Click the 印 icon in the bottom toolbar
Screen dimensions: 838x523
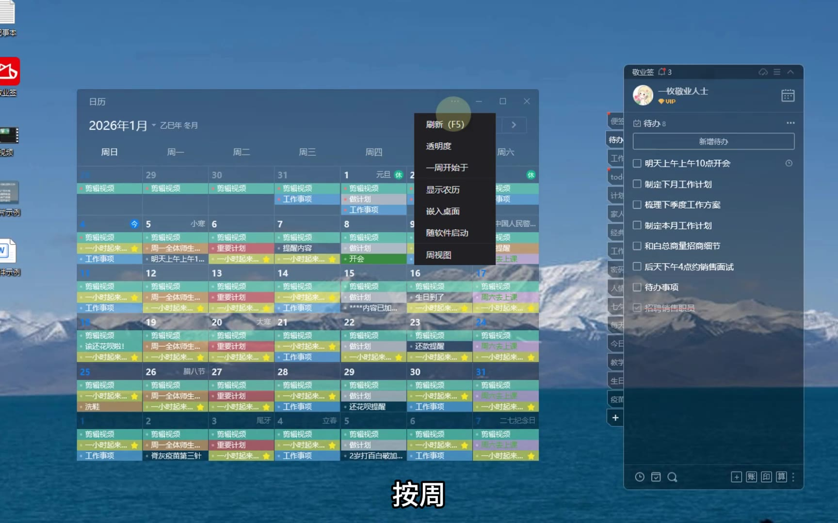pyautogui.click(x=766, y=477)
